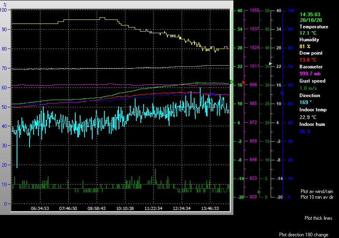The height and width of the screenshot is (238, 339).
Task: Click the 90 label on left percent axis
Action: (x=4, y=30)
